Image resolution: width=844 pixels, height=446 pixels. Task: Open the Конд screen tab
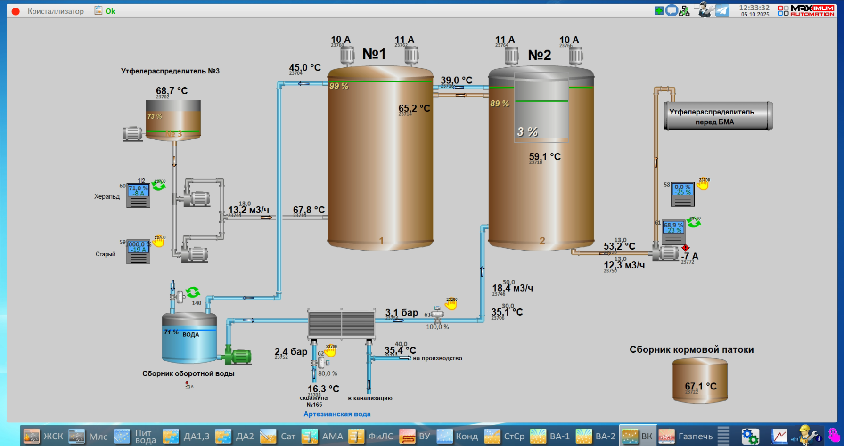pyautogui.click(x=457, y=436)
